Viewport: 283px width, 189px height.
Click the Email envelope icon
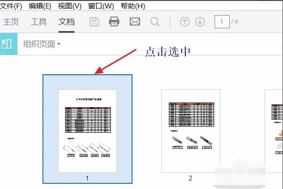(x=135, y=22)
